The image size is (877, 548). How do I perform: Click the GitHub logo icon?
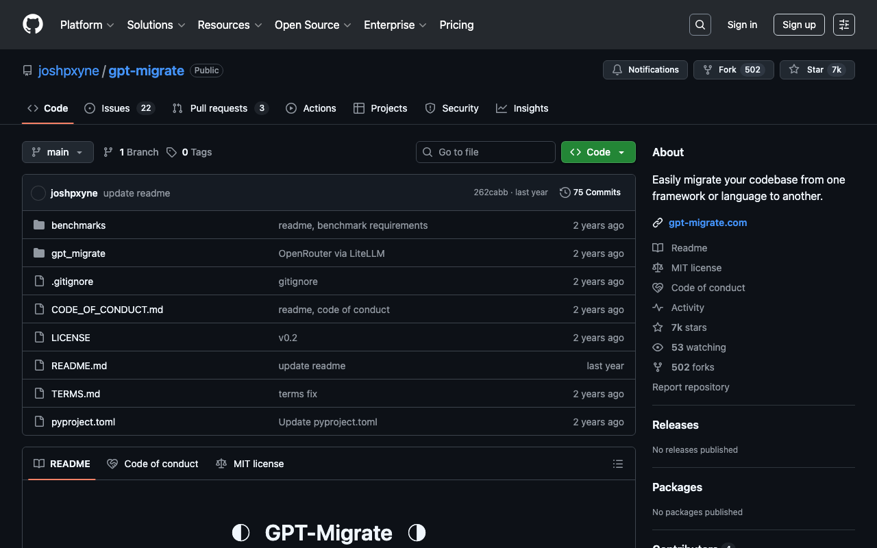(33, 25)
